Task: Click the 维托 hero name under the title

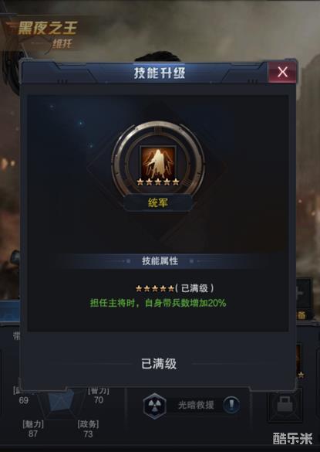Action: coord(62,43)
